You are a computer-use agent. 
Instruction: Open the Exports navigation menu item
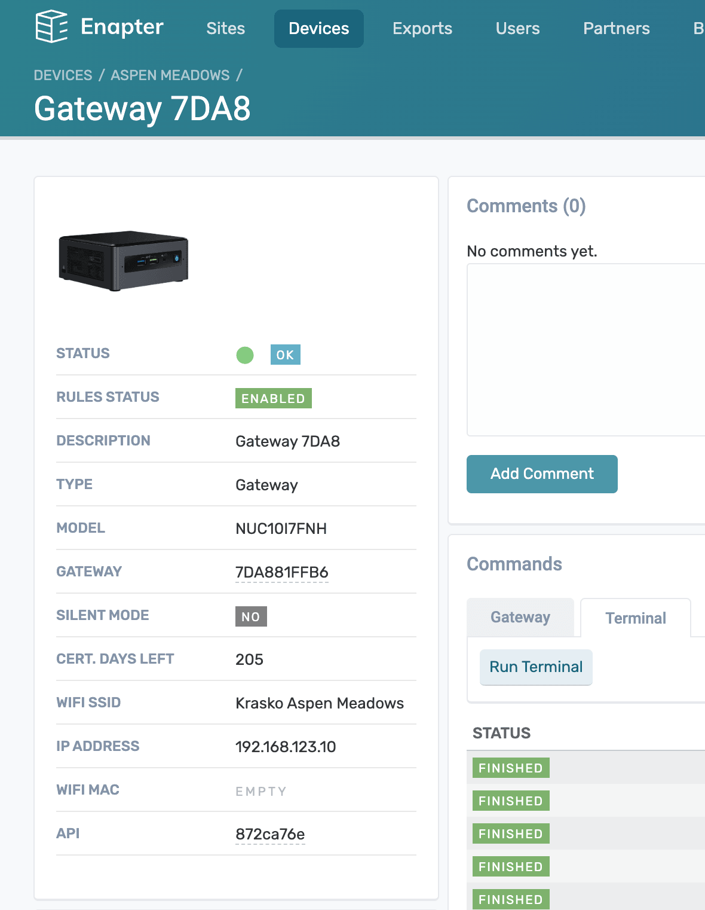pyautogui.click(x=422, y=28)
